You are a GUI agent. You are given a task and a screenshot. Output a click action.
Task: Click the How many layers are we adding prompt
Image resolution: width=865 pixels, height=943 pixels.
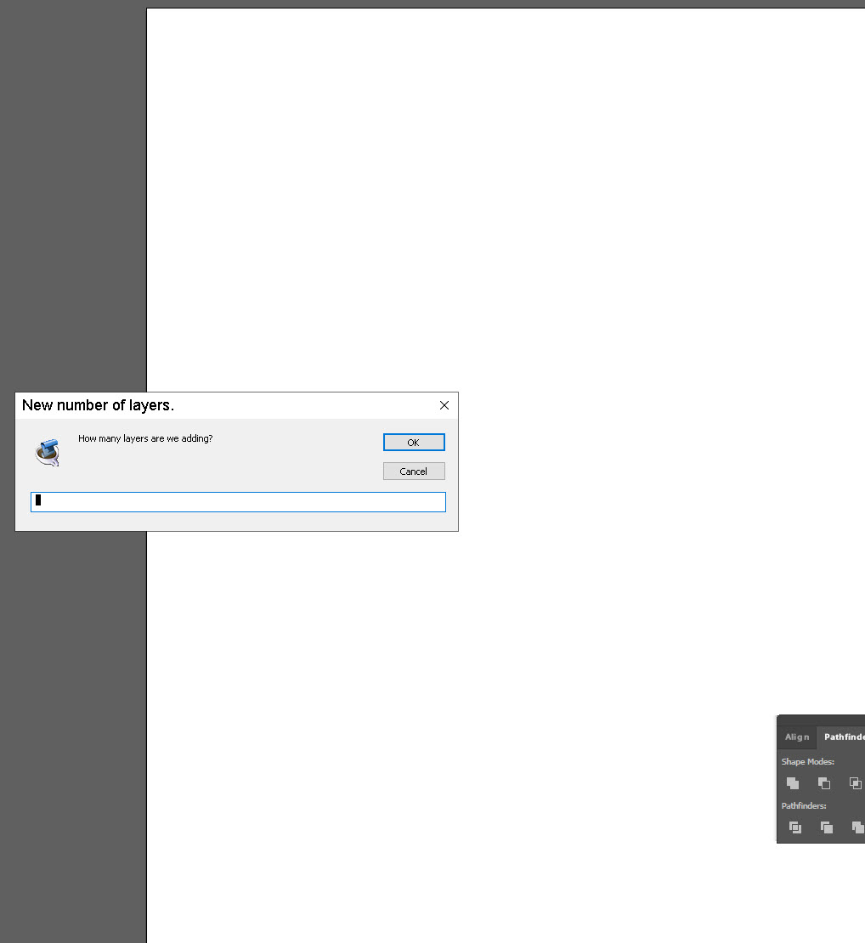click(x=145, y=438)
